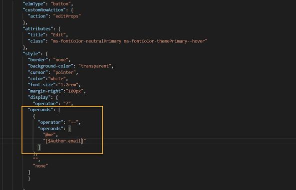296x190 pixels.
Task: Click the "@me" operand
Action: (49, 135)
